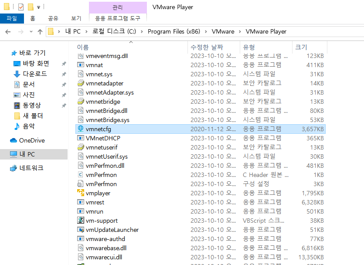
Task: Open 문서 quick access folder
Action: (x=24, y=84)
